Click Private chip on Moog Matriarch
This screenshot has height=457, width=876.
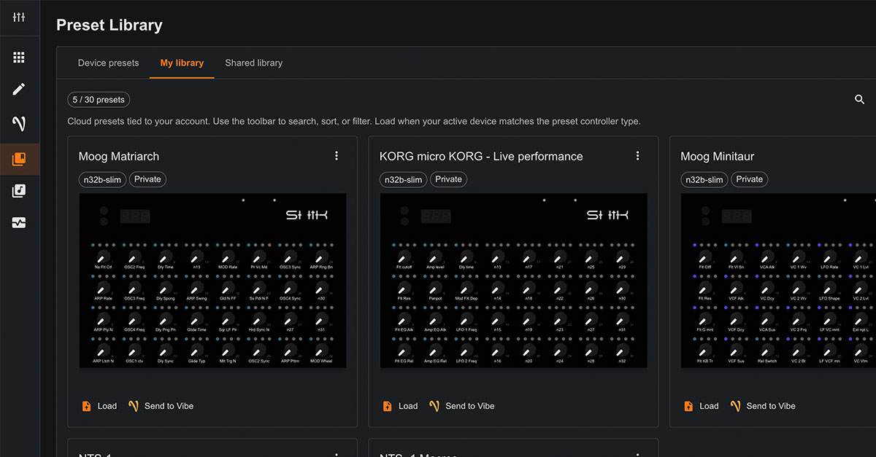pyautogui.click(x=147, y=179)
